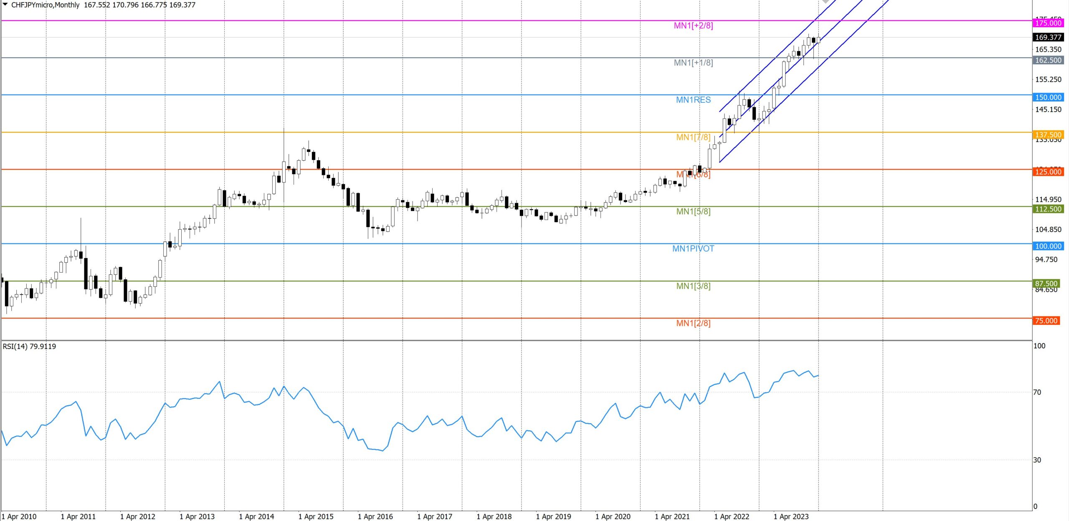1069x521 pixels.
Task: Click the MN1[+2/8] magenta label
Action: point(693,25)
